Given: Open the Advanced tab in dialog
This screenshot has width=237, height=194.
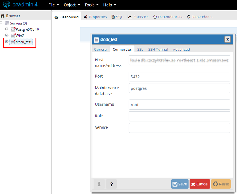Looking at the screenshot, I should point(181,50).
